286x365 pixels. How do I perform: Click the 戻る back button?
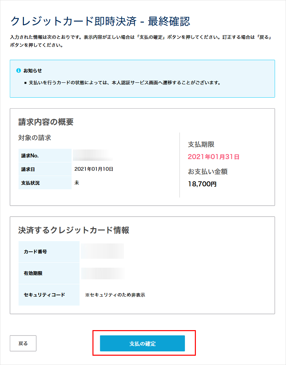point(23,343)
